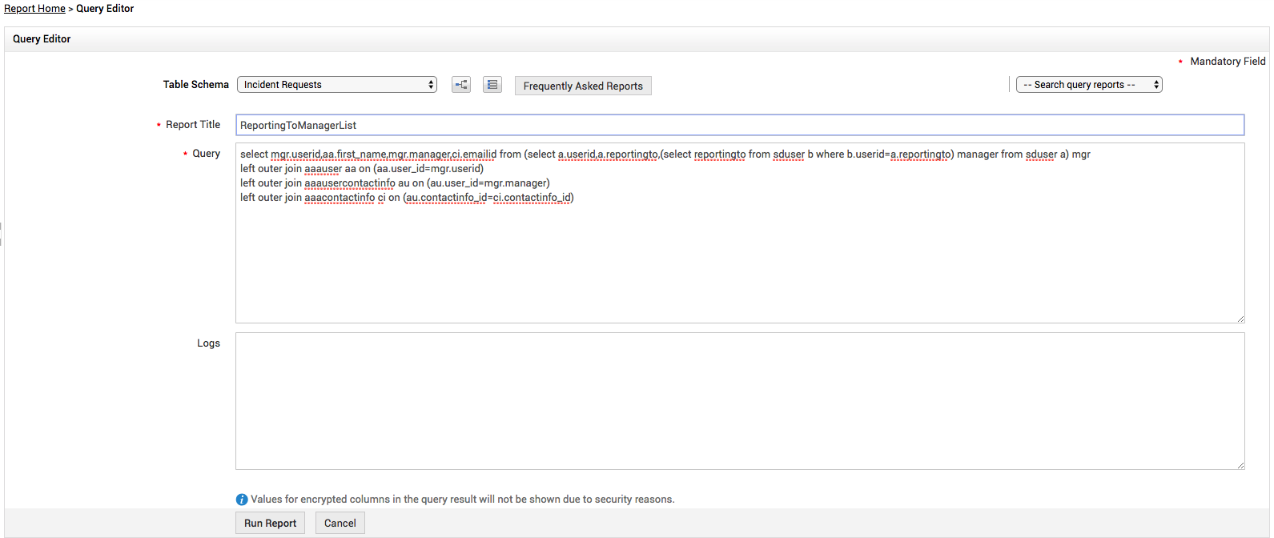The width and height of the screenshot is (1274, 538).
Task: Click the Run Report button
Action: click(x=270, y=523)
